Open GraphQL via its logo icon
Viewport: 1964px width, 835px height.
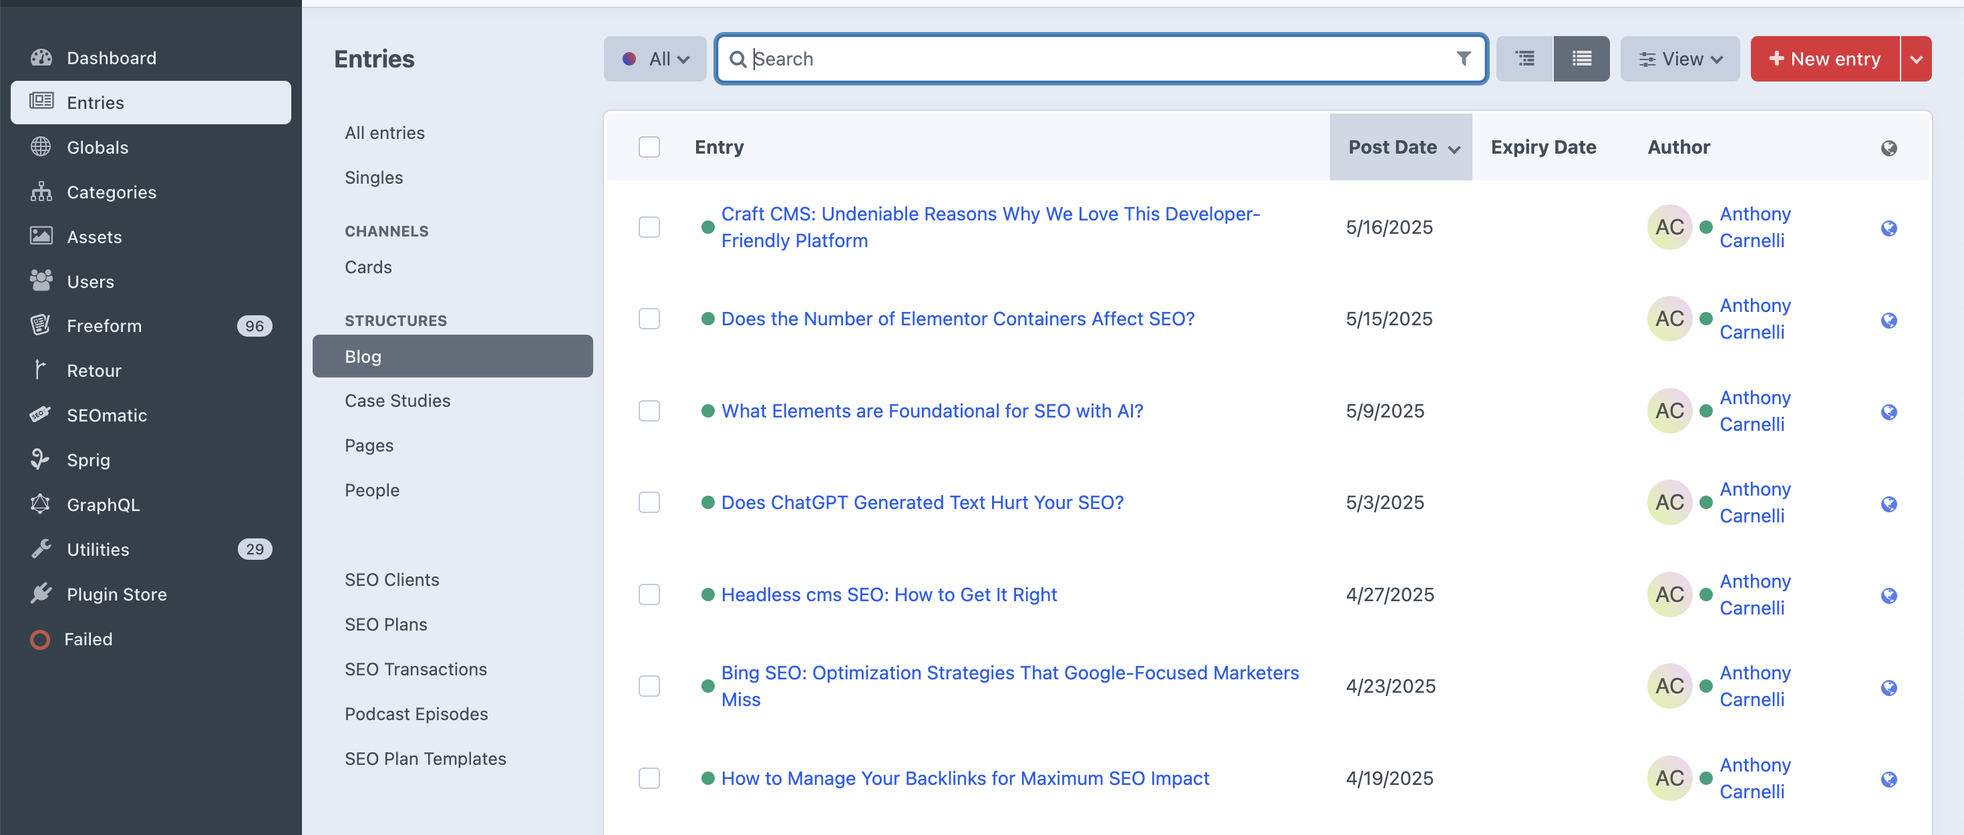point(41,504)
